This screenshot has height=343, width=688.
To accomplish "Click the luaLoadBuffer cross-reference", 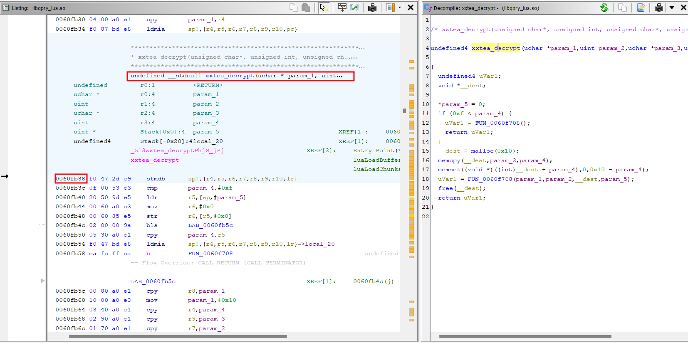I will click(x=376, y=160).
